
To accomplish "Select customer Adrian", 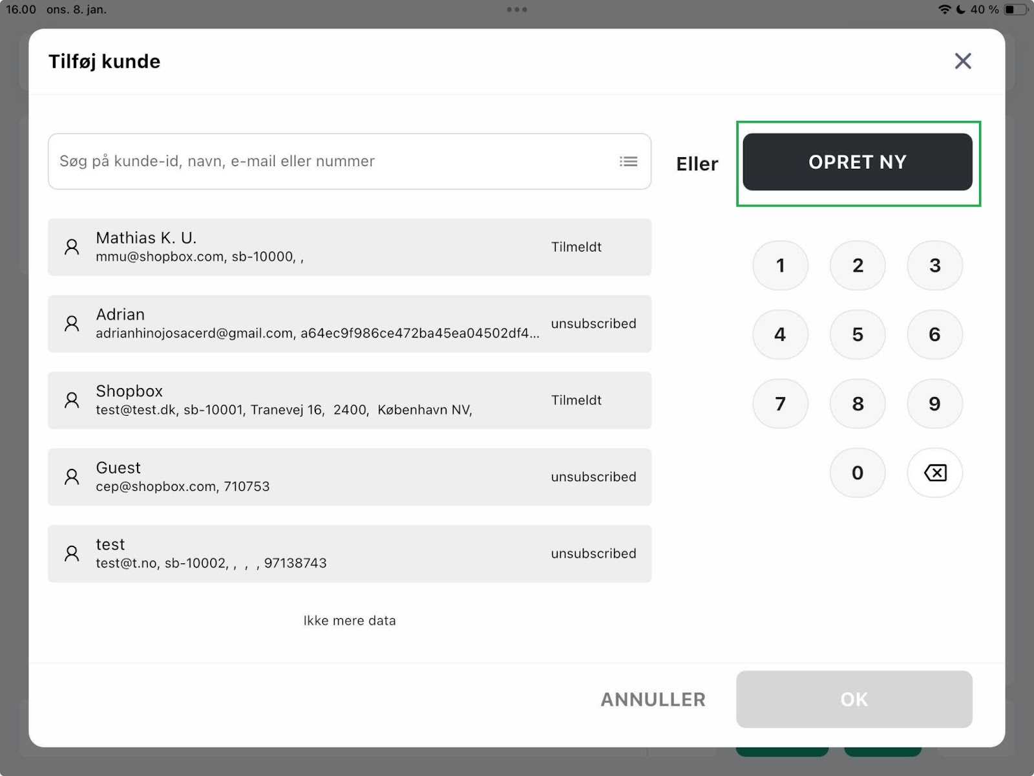I will point(350,324).
